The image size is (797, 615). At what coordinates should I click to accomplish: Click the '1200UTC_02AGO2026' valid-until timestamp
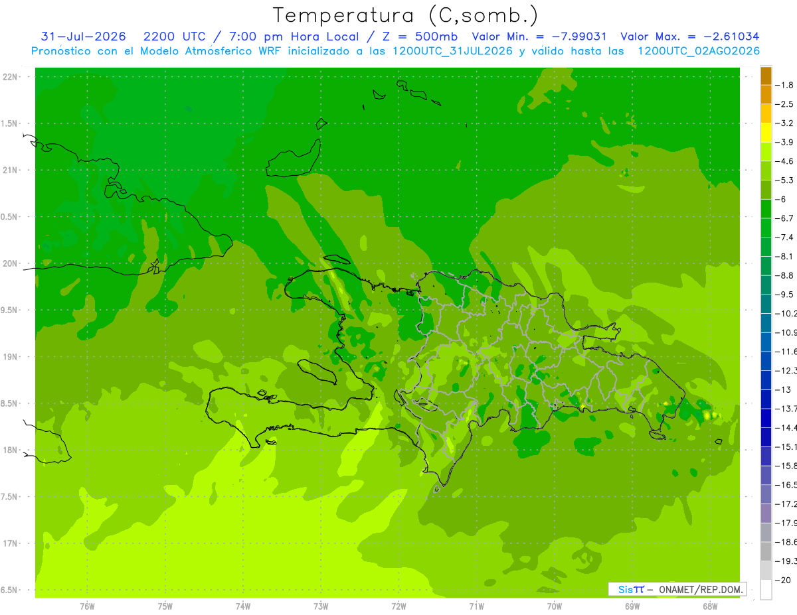pyautogui.click(x=699, y=51)
